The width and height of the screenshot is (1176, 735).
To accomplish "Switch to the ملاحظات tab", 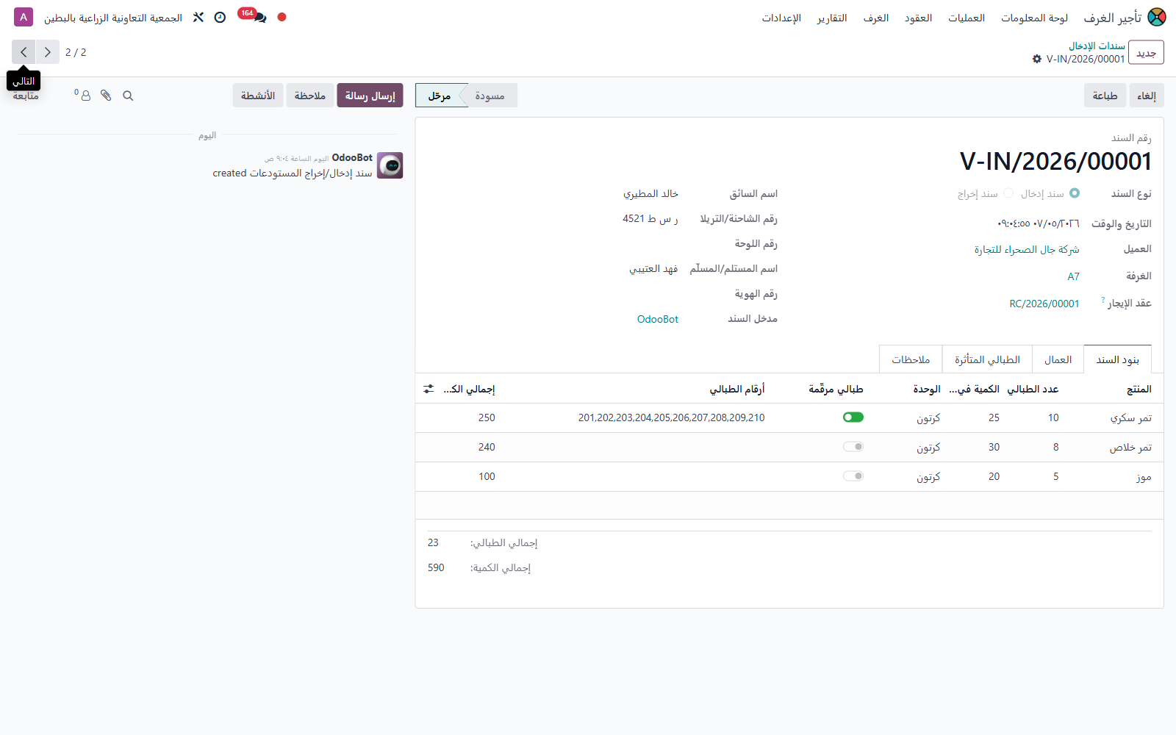I will click(911, 359).
